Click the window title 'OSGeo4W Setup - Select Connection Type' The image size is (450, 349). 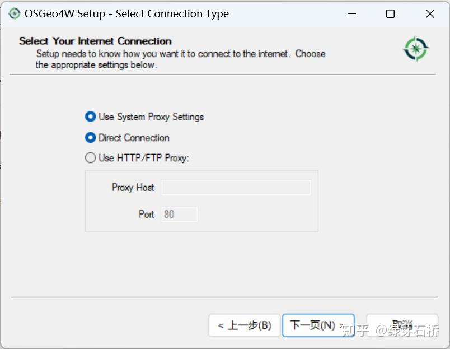click(126, 13)
